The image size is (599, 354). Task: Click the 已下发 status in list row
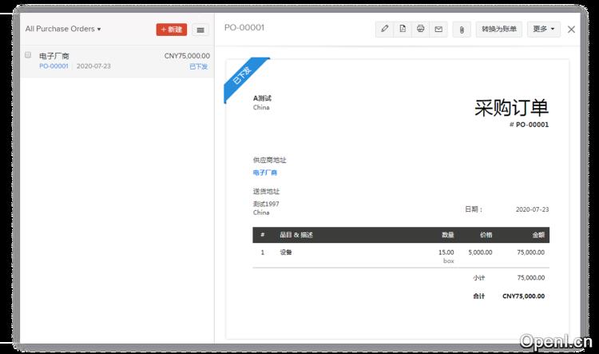pos(199,66)
